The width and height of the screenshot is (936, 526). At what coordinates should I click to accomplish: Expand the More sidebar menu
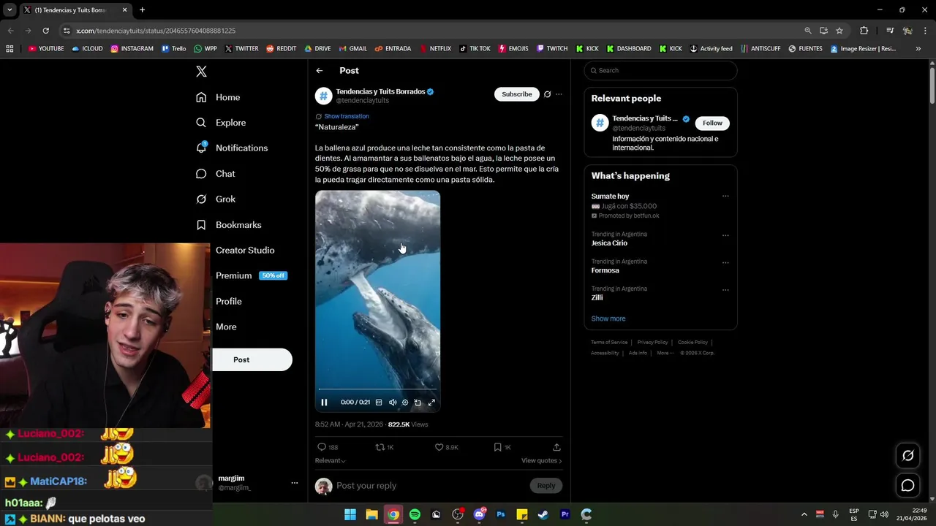click(x=226, y=327)
